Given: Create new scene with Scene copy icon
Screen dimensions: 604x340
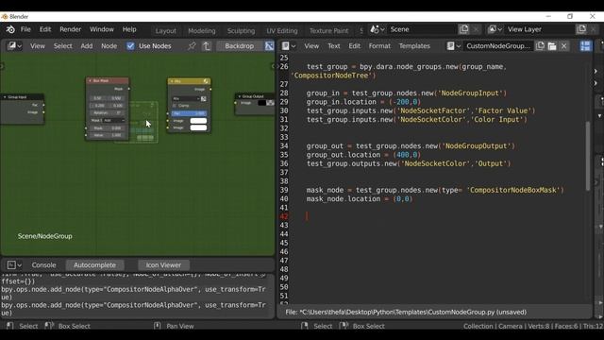Looking at the screenshot, I should coord(463,29).
